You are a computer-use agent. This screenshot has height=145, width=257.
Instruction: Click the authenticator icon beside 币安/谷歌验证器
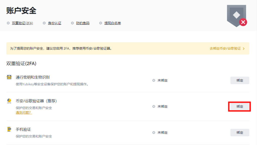point(9,101)
